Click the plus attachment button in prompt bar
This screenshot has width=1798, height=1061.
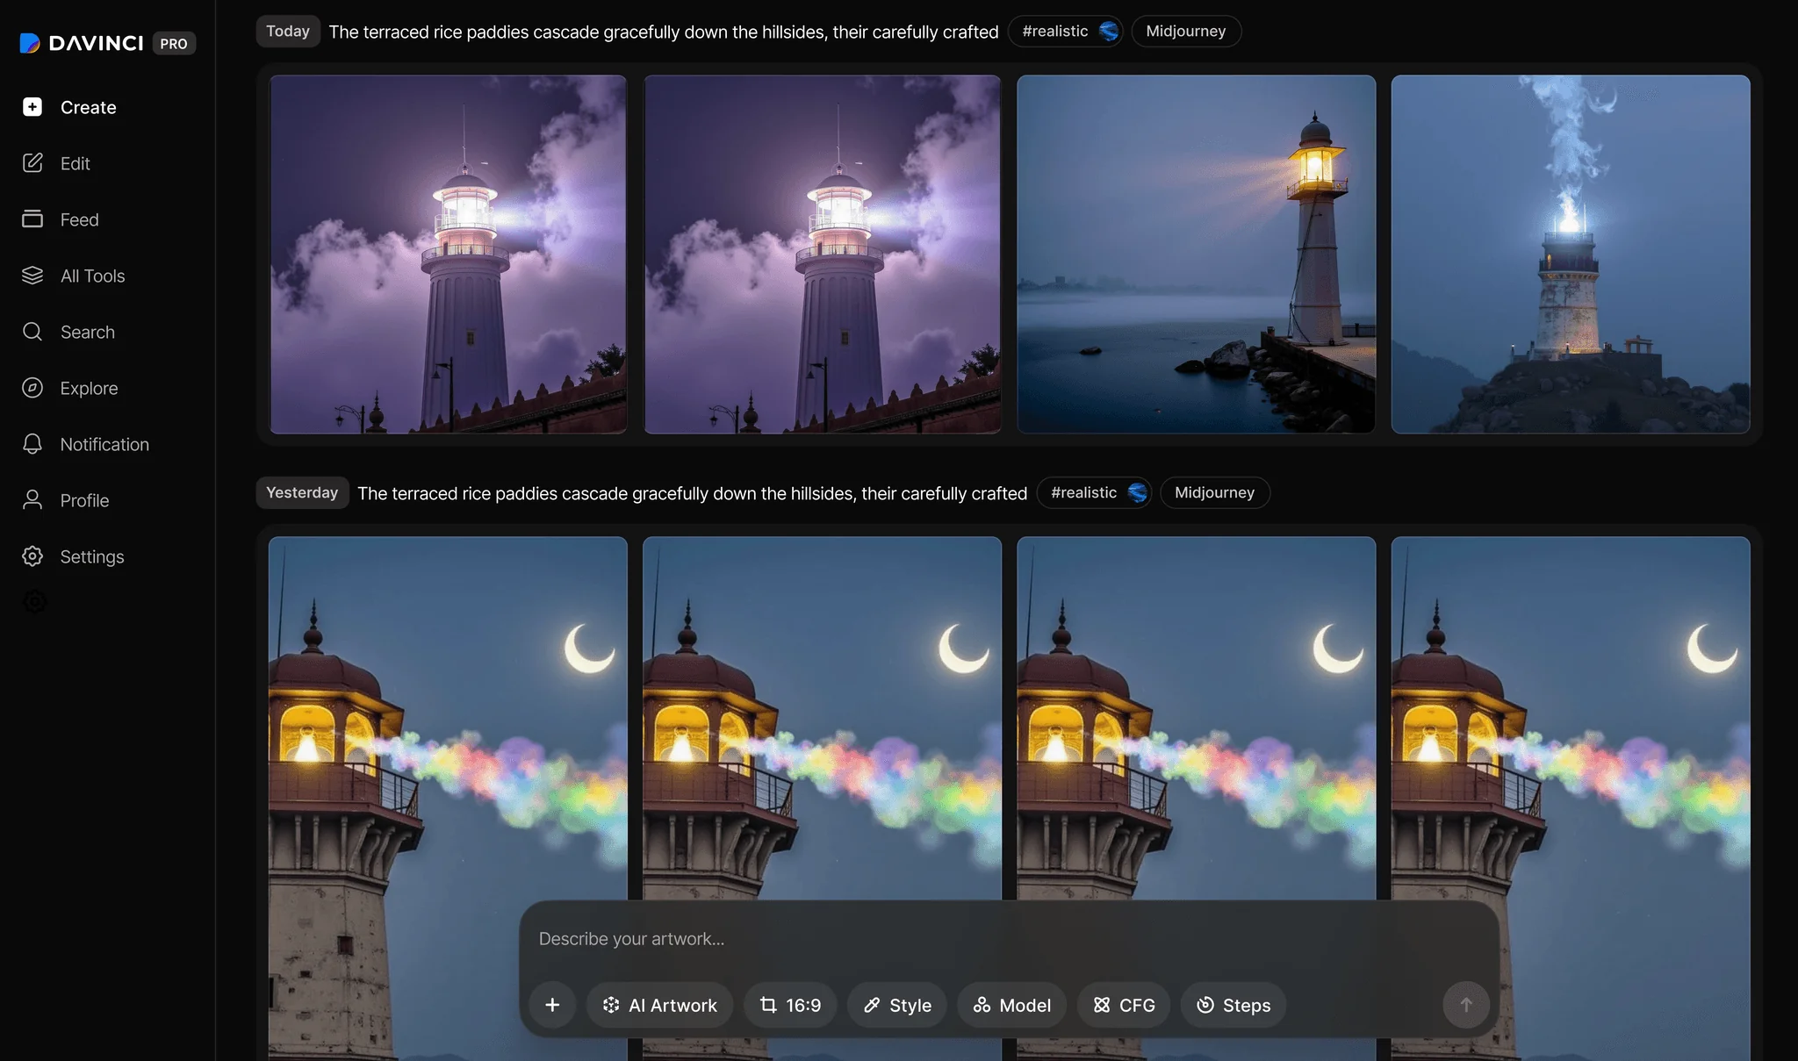552,1005
